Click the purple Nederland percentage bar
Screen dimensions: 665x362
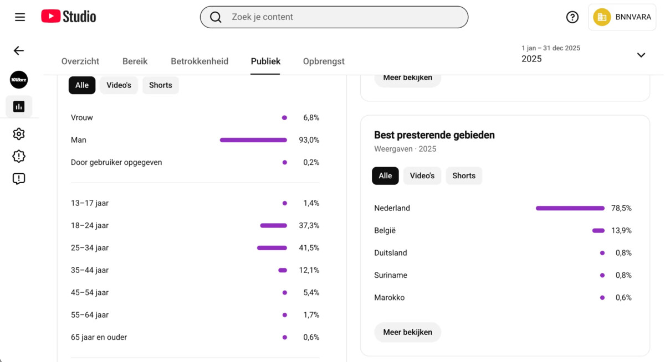click(570, 208)
